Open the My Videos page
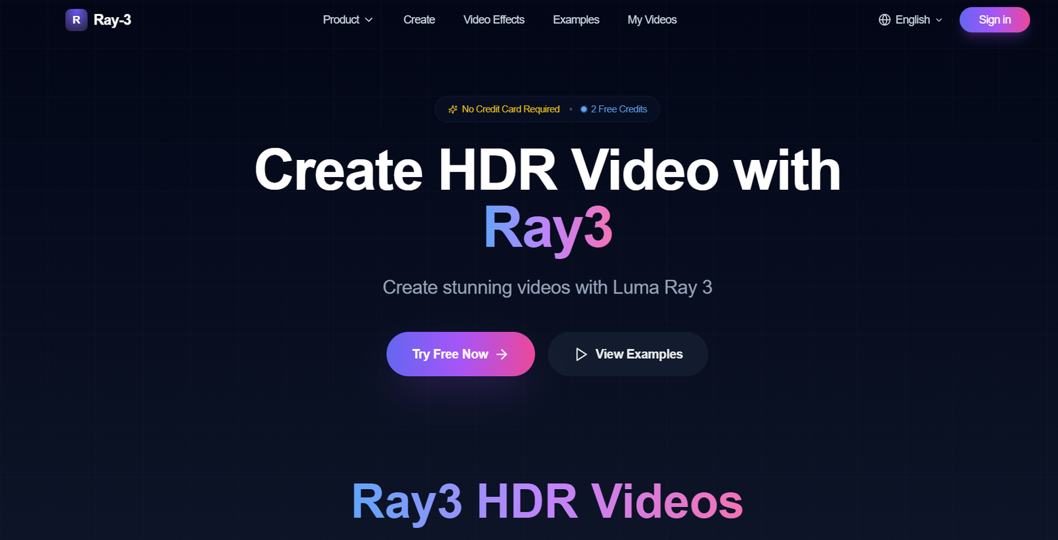 pos(652,20)
